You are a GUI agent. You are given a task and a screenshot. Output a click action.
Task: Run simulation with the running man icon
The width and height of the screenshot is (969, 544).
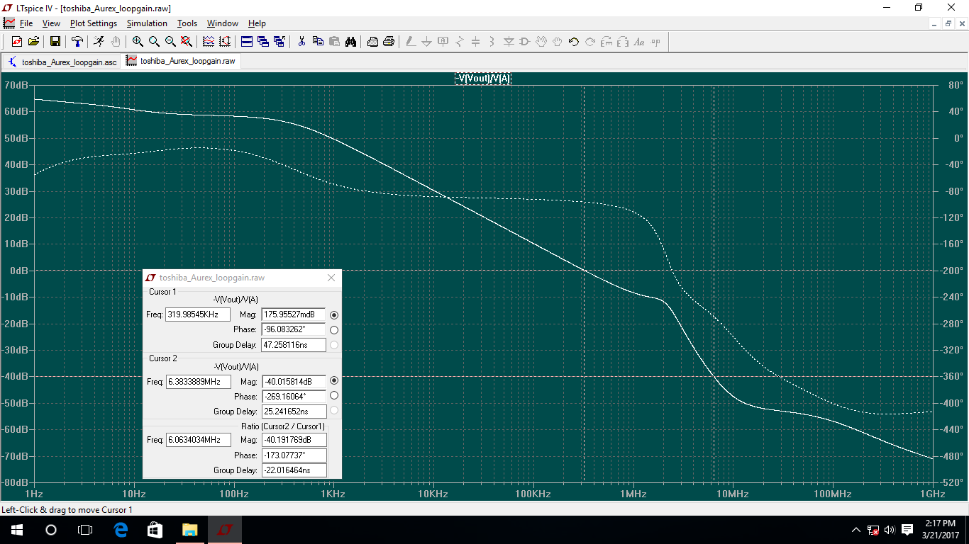99,42
